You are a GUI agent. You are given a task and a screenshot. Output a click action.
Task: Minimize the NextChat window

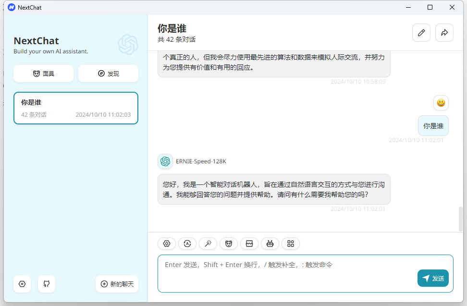coord(408,7)
